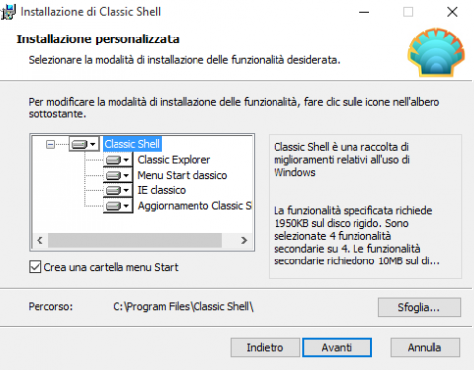Click the Percorso: label
Screen dimensions: 474x370
click(x=50, y=307)
